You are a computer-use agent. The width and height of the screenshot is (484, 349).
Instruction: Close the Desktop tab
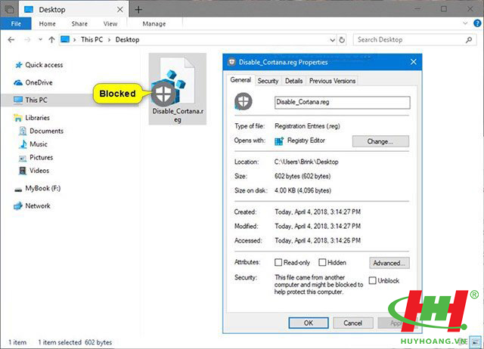(x=120, y=10)
